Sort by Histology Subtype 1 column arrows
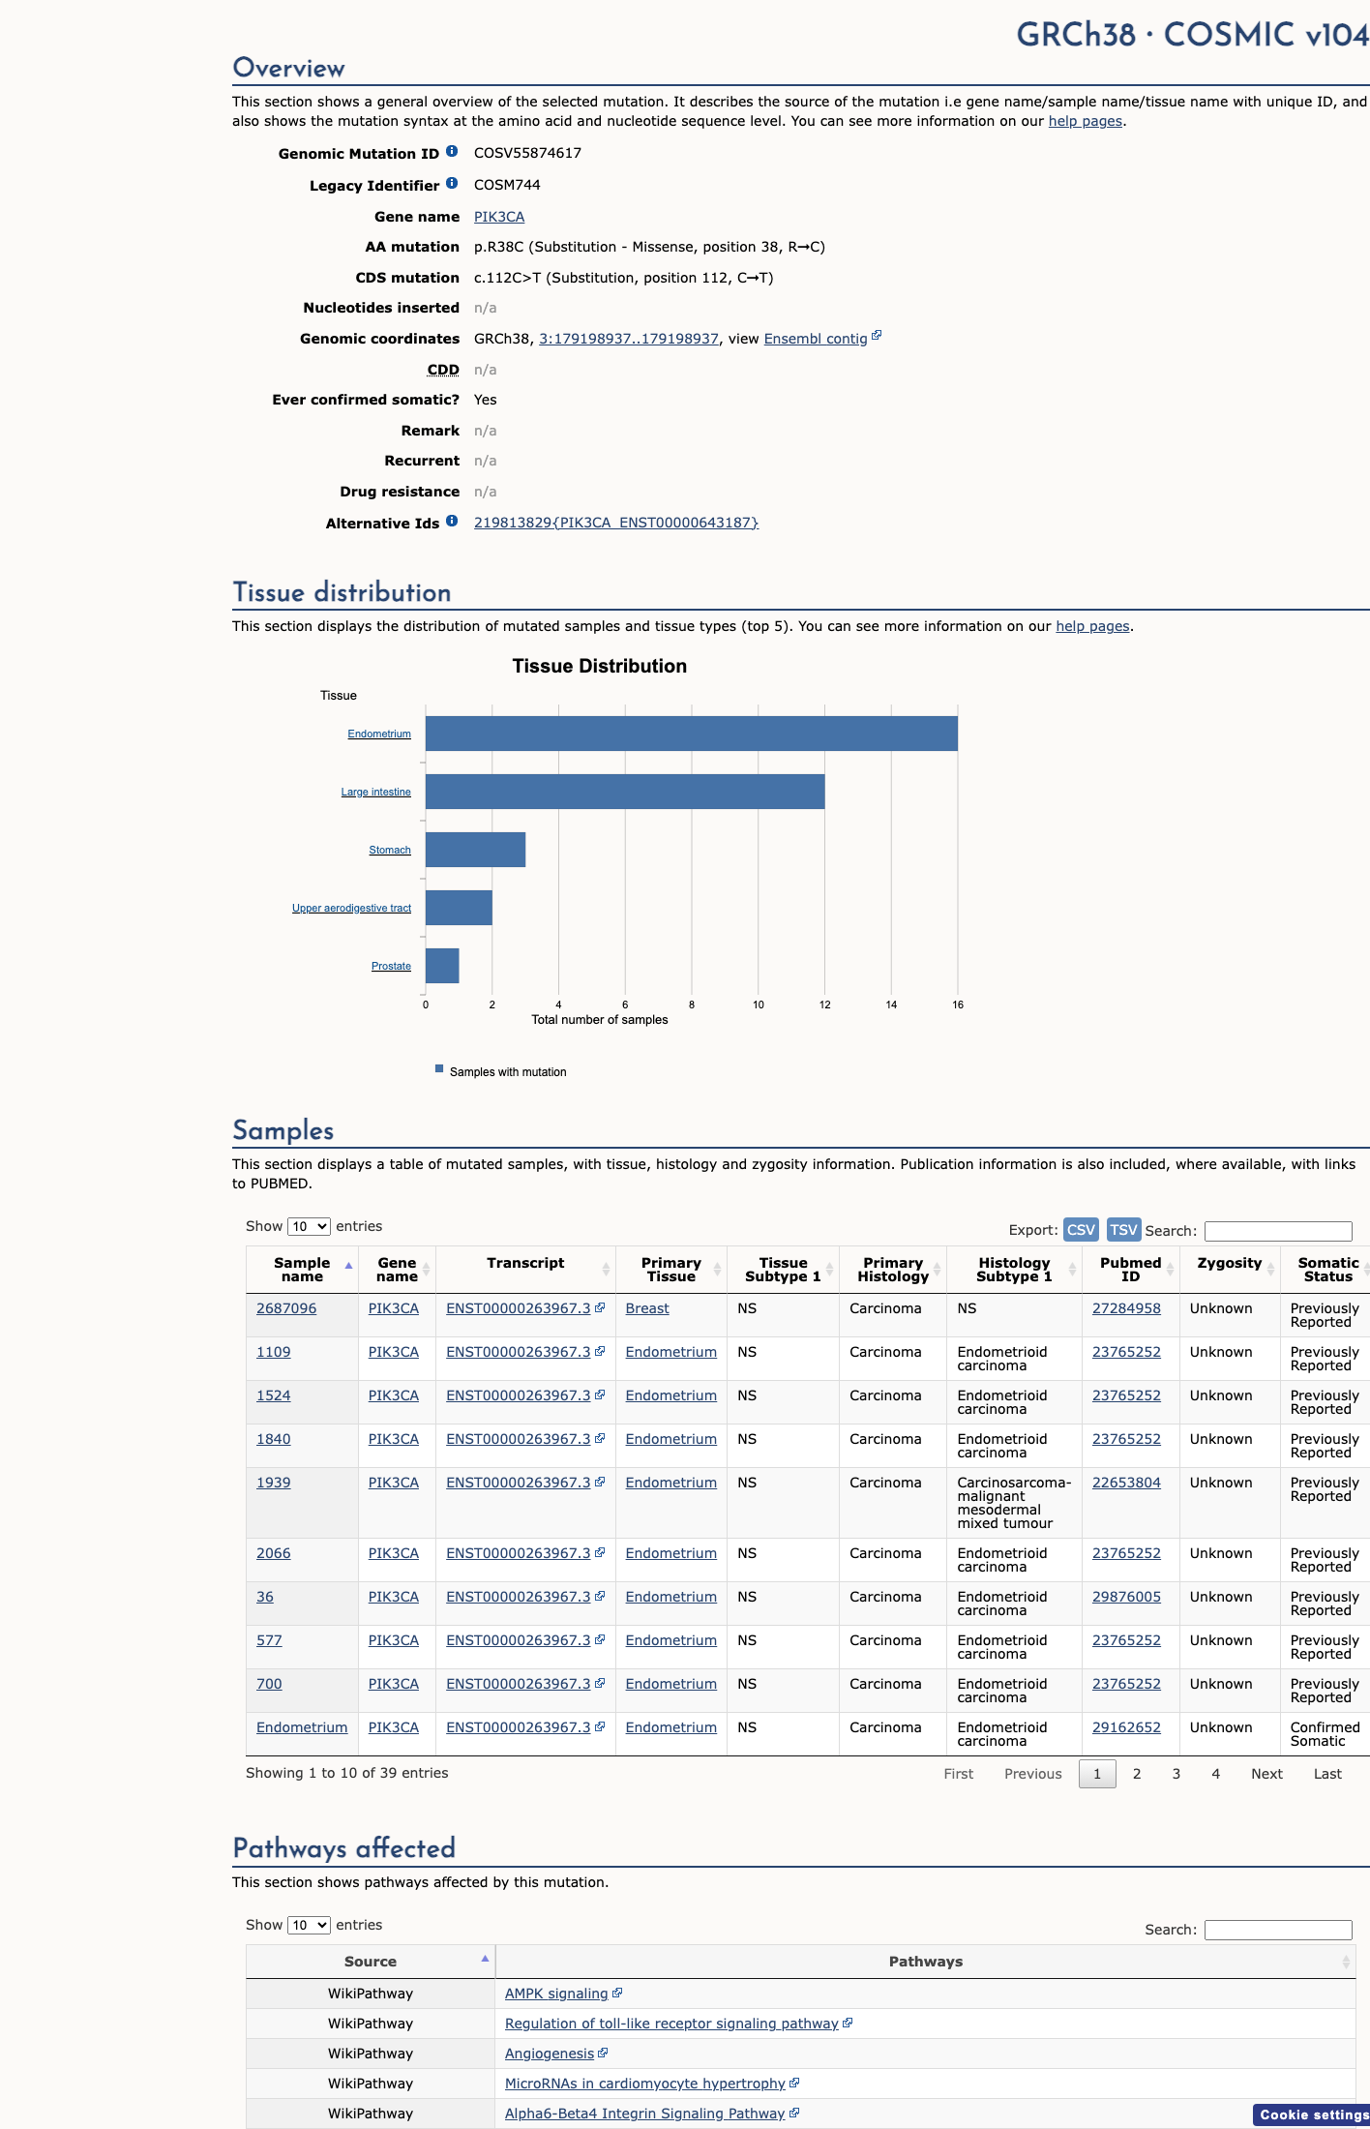1370x2129 pixels. [1072, 1270]
